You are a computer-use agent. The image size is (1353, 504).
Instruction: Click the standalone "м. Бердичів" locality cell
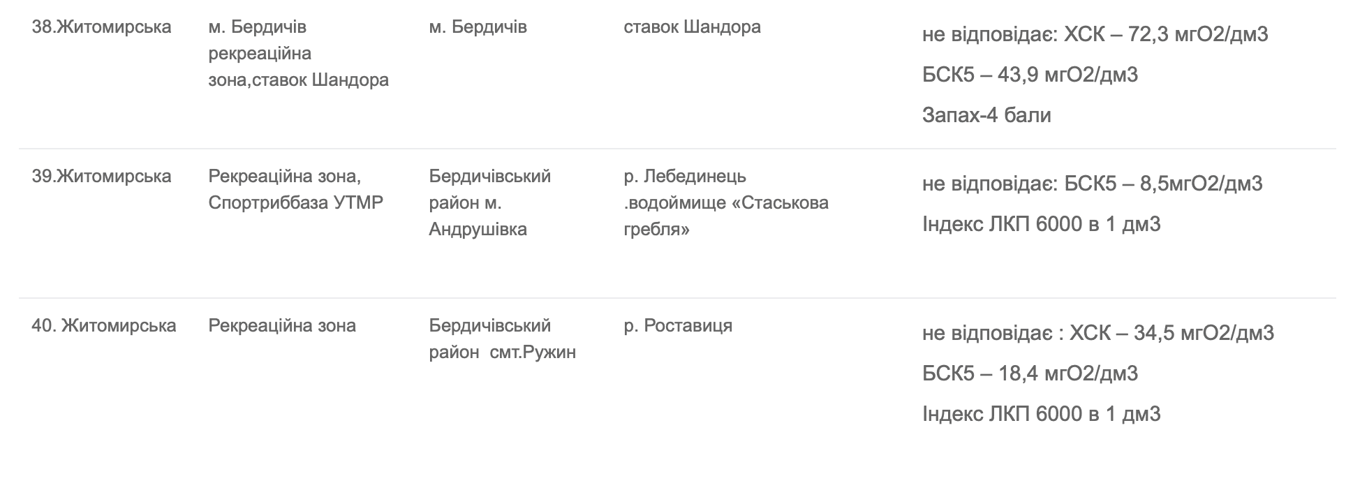(478, 27)
